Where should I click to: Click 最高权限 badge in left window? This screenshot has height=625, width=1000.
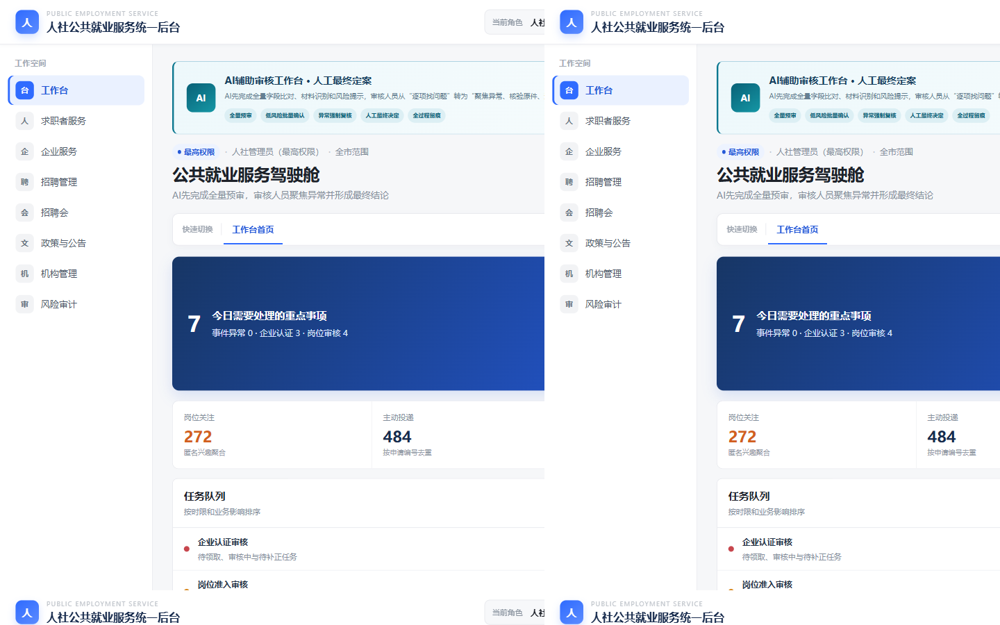click(196, 152)
